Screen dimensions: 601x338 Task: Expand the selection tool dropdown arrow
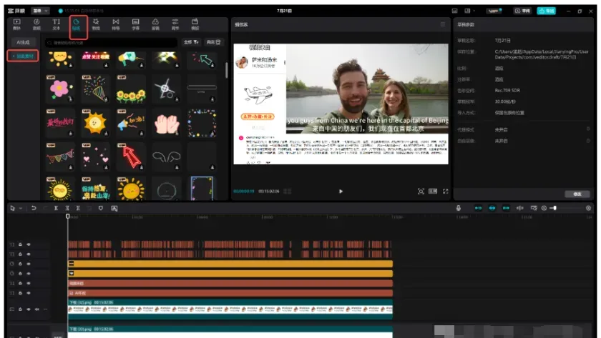coord(21,208)
